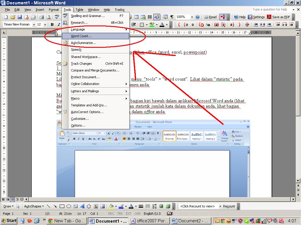The width and height of the screenshot is (301, 225).
Task: Click the New Blank Document icon
Action: pos(6,17)
